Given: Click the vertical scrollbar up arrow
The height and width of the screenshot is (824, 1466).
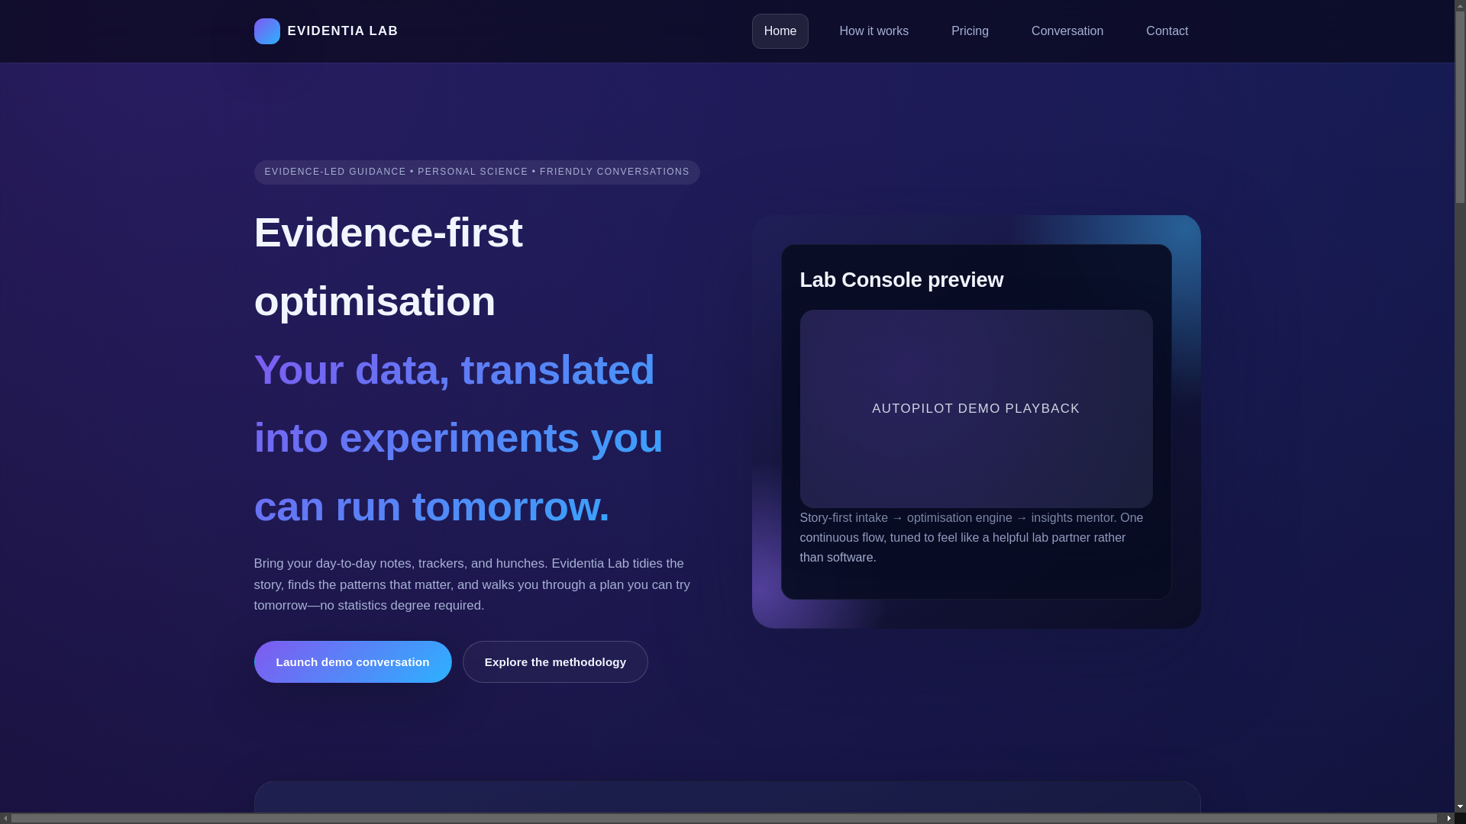Looking at the screenshot, I should coord(1460,5).
